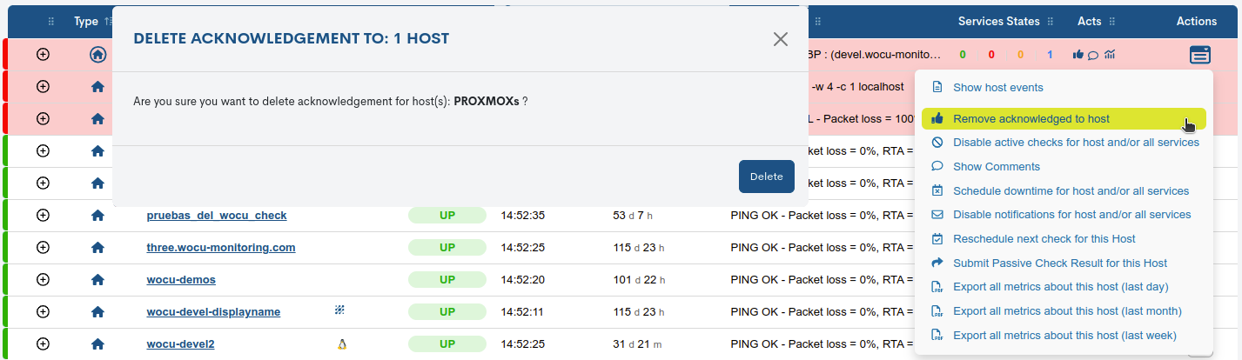Expand the pruebas_del_wocu_check row

tap(43, 215)
